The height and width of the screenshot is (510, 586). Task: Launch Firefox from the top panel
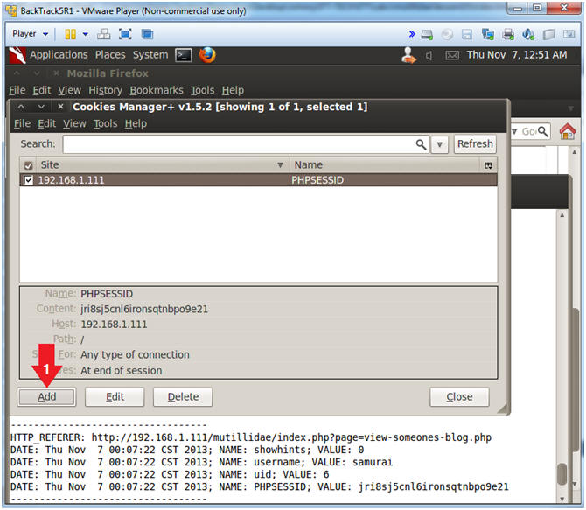coord(207,55)
